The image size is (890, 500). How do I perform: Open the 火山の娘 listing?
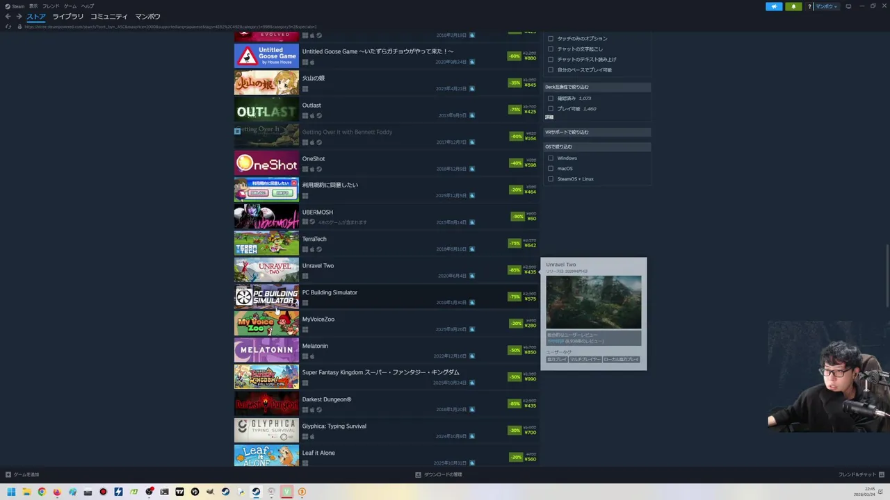click(386, 83)
